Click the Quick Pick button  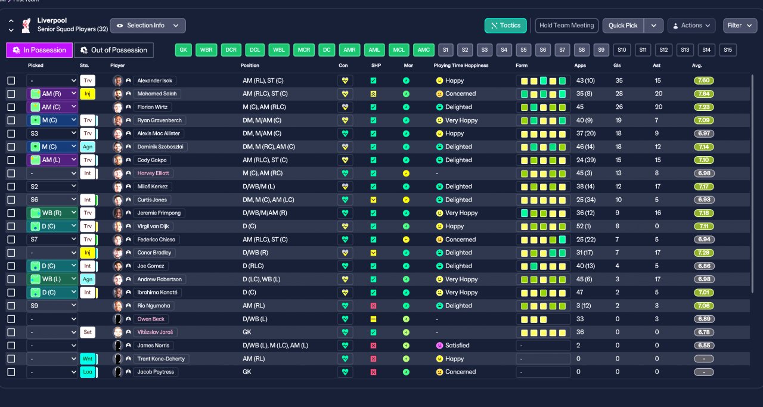624,26
